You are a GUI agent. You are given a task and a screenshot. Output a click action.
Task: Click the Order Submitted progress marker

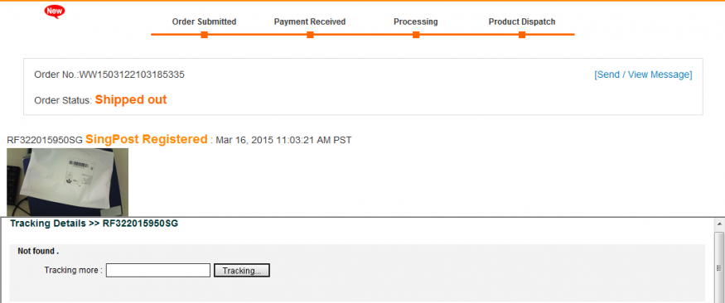coord(204,35)
